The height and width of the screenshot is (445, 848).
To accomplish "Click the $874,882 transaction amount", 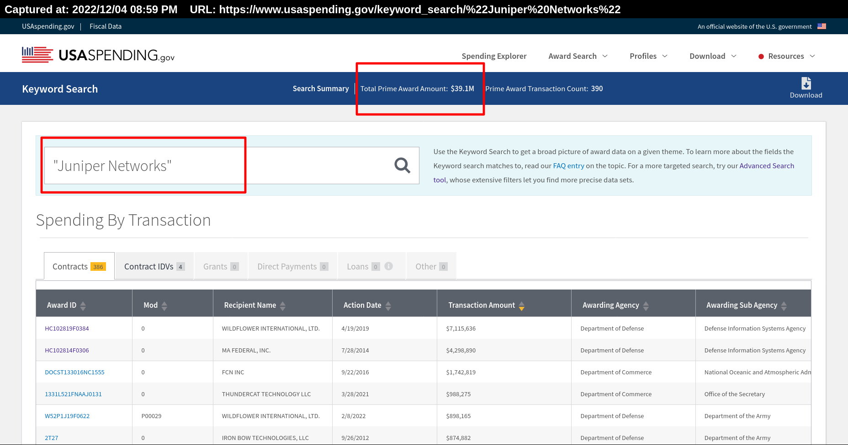I will point(458,438).
